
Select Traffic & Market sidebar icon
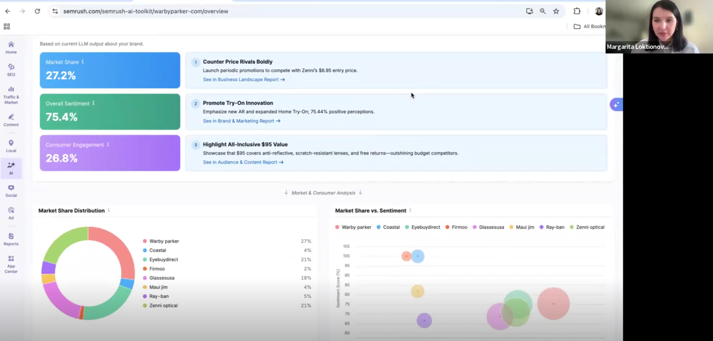pyautogui.click(x=11, y=94)
